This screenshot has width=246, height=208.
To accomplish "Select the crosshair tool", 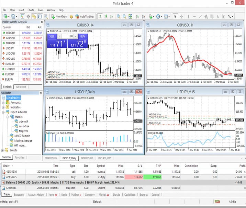I will [x=181, y=16].
